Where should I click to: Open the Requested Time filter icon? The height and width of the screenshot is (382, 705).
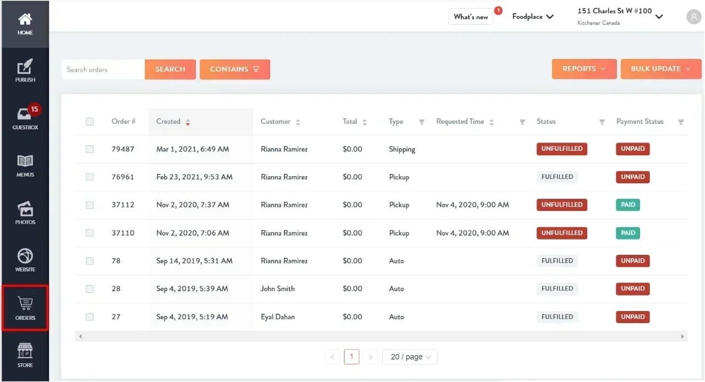522,122
